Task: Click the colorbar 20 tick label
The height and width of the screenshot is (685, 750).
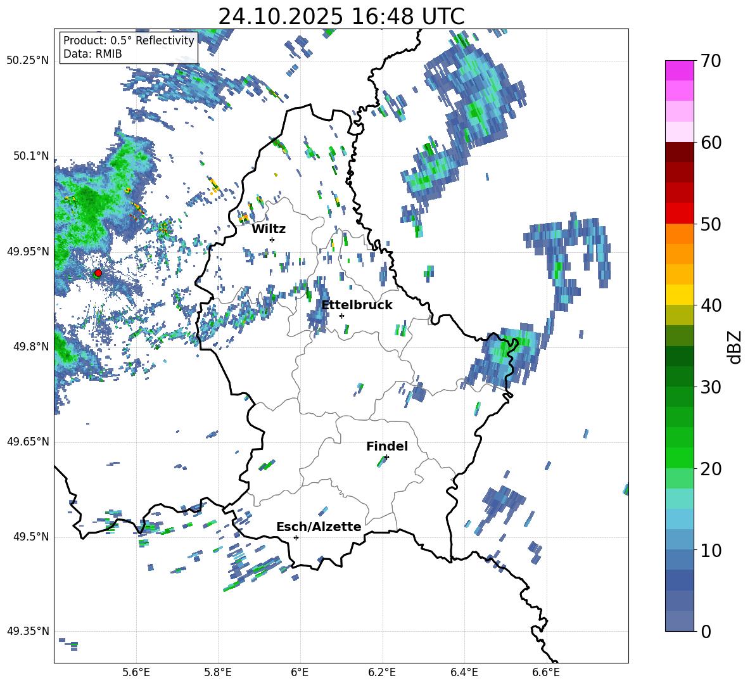Action: pos(711,468)
